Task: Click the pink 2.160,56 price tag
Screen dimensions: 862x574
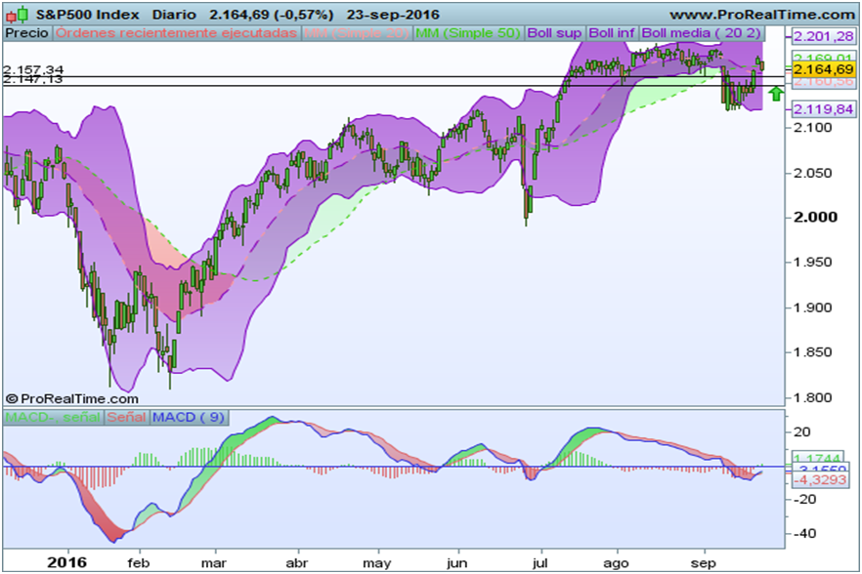Action: point(823,81)
